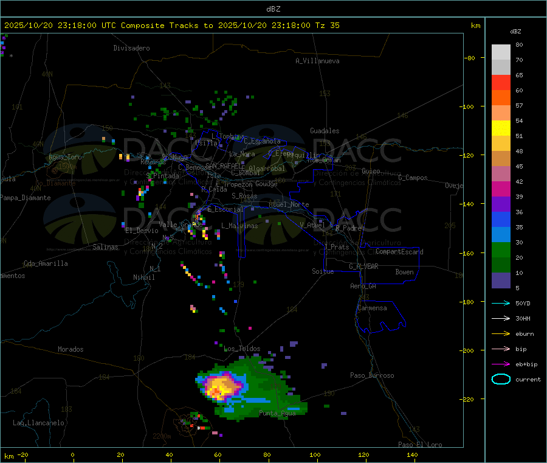Click the 'Paso_El_Loro' map label
The height and width of the screenshot is (463, 547).
421,445
